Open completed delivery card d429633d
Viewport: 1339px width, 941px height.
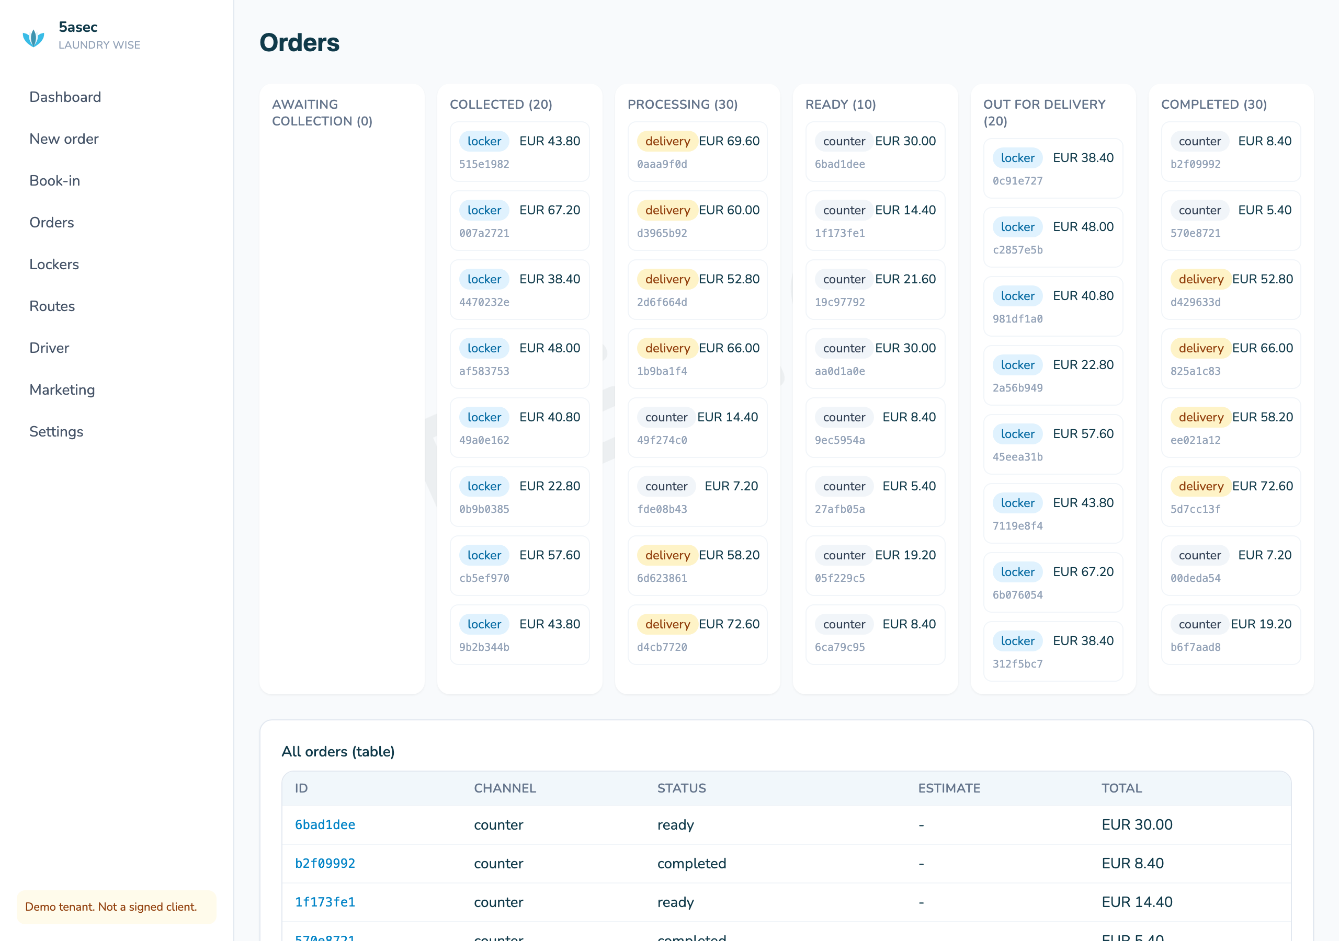pyautogui.click(x=1231, y=290)
